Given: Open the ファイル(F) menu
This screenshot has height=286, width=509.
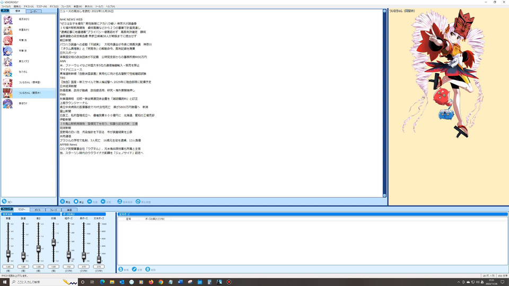Looking at the screenshot, I should (x=6, y=6).
